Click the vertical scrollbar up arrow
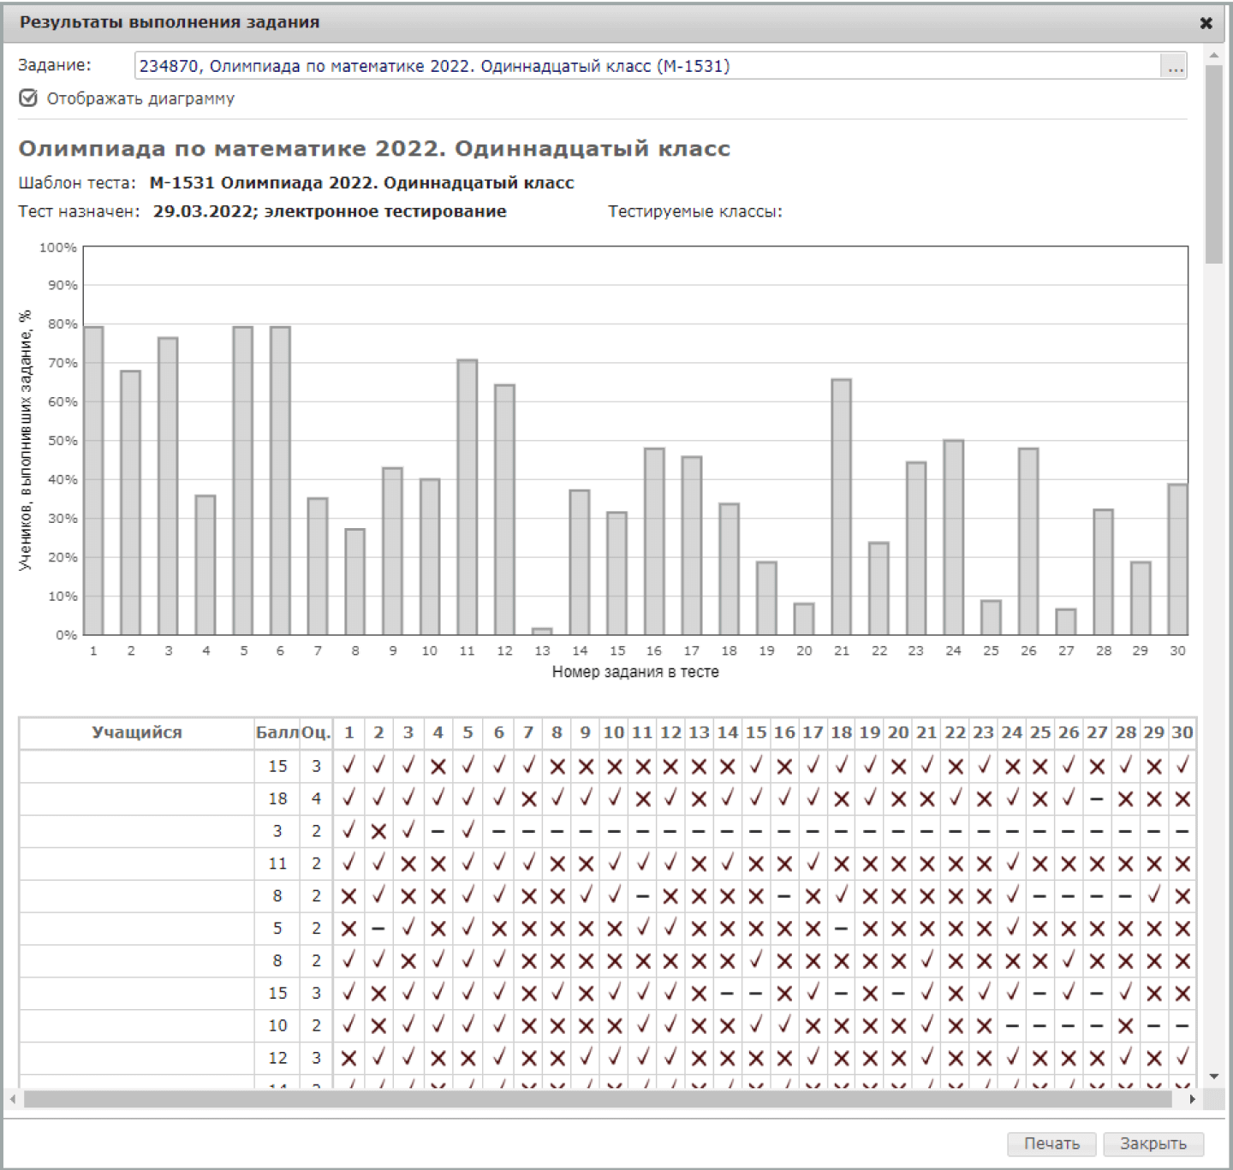The width and height of the screenshot is (1233, 1170). (x=1213, y=56)
